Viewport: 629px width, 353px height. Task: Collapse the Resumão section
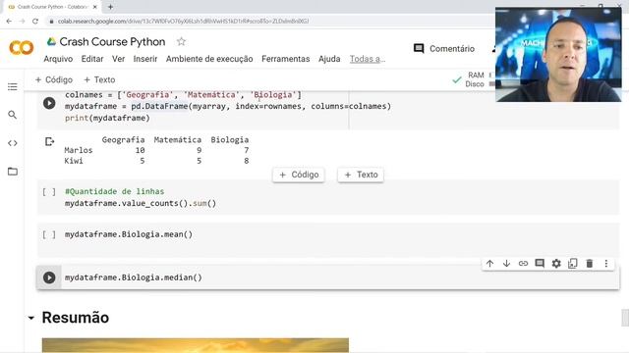coord(31,318)
